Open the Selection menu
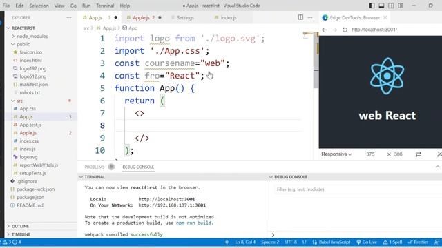 [39, 6]
